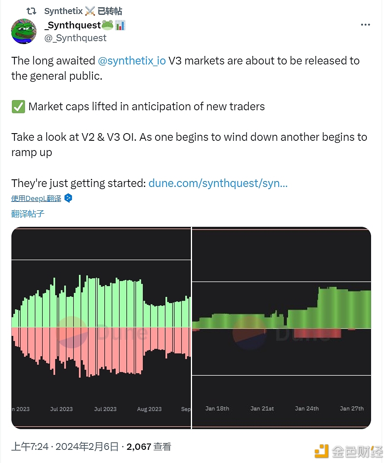Click the green checkmark emoji
This screenshot has width=388, height=463.
click(18, 106)
